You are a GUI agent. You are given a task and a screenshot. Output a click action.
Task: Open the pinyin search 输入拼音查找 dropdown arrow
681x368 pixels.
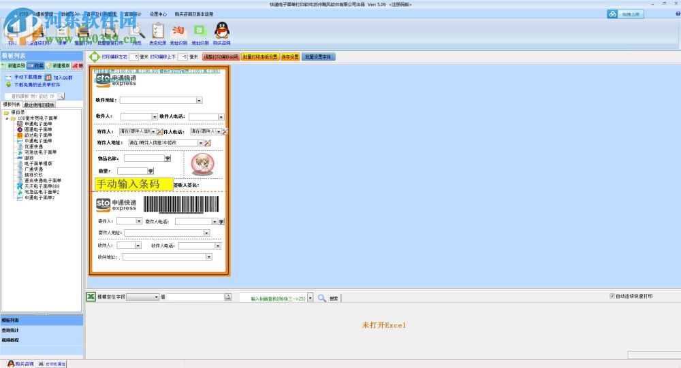pos(310,298)
